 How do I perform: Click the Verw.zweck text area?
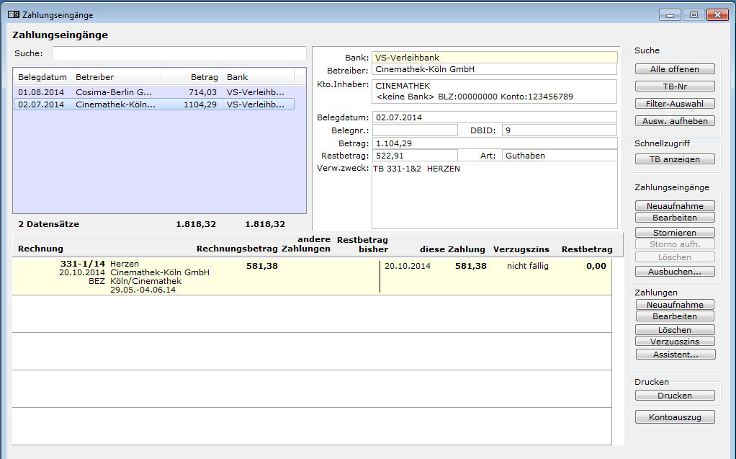tap(494, 195)
